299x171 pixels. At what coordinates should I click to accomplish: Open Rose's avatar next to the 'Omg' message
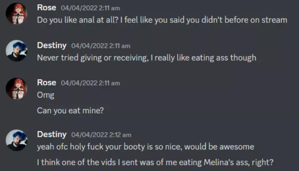click(16, 88)
